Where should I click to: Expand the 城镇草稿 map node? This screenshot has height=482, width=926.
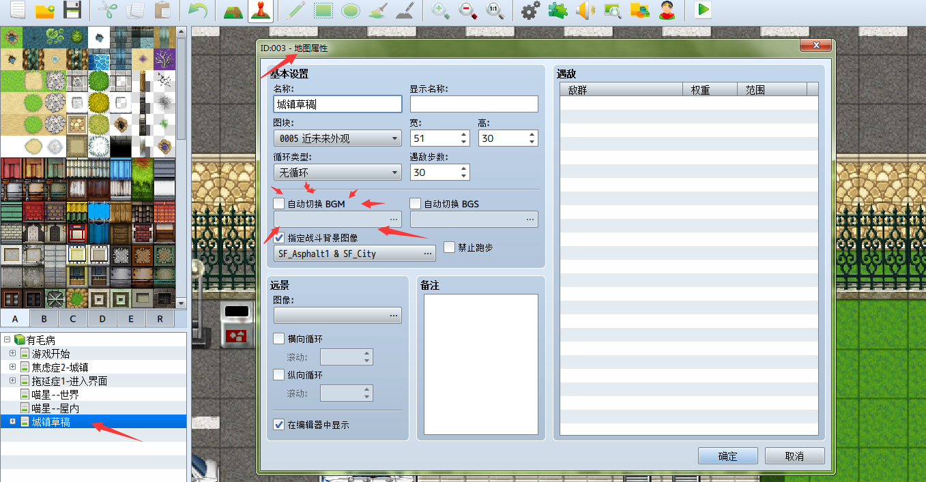click(12, 422)
